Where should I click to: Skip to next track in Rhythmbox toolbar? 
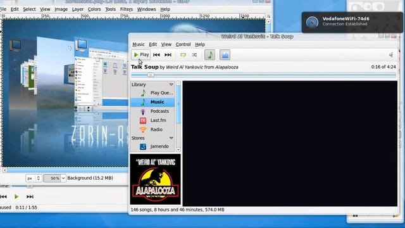168,55
